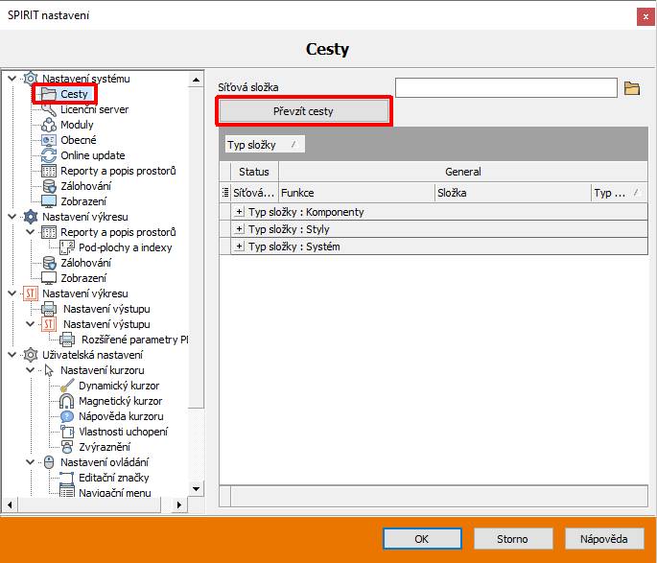Click the Síťová složka input field
Screen dimensions: 657x563
click(506, 88)
